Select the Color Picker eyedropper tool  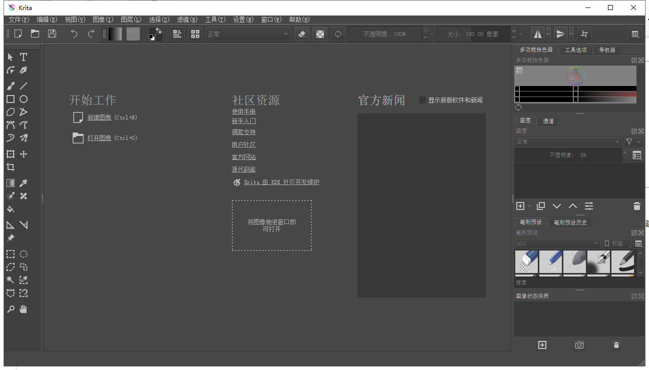click(x=24, y=183)
